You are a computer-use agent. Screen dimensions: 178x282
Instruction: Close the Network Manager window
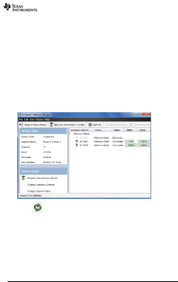tap(146, 114)
